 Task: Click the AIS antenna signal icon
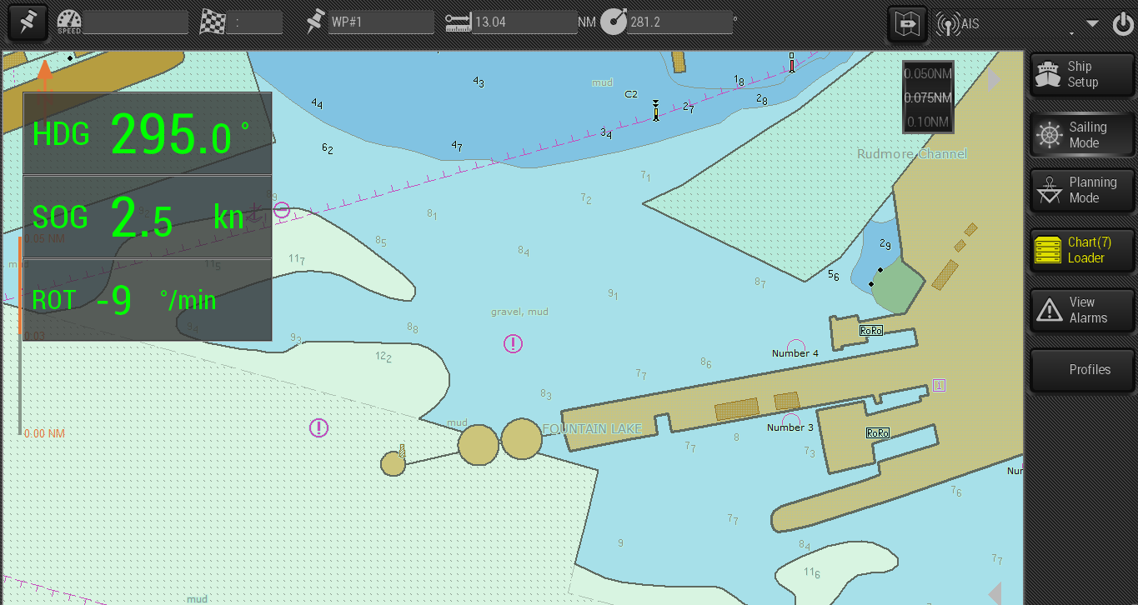[x=948, y=24]
